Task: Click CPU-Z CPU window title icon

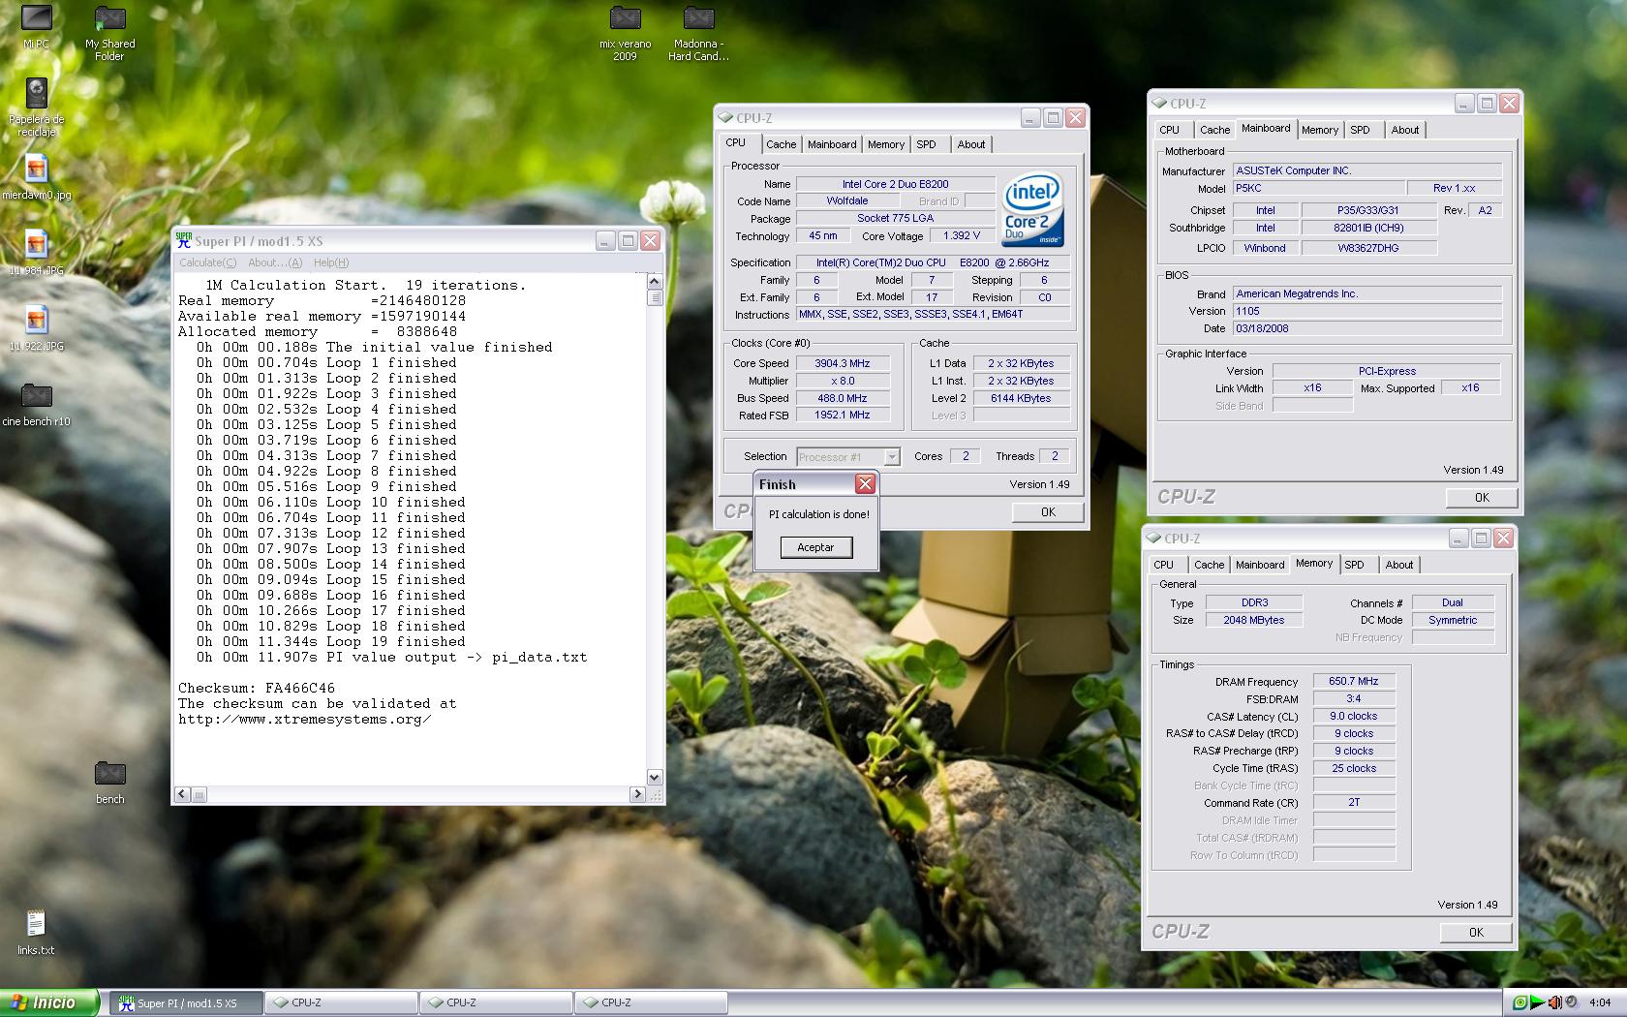Action: [x=725, y=118]
